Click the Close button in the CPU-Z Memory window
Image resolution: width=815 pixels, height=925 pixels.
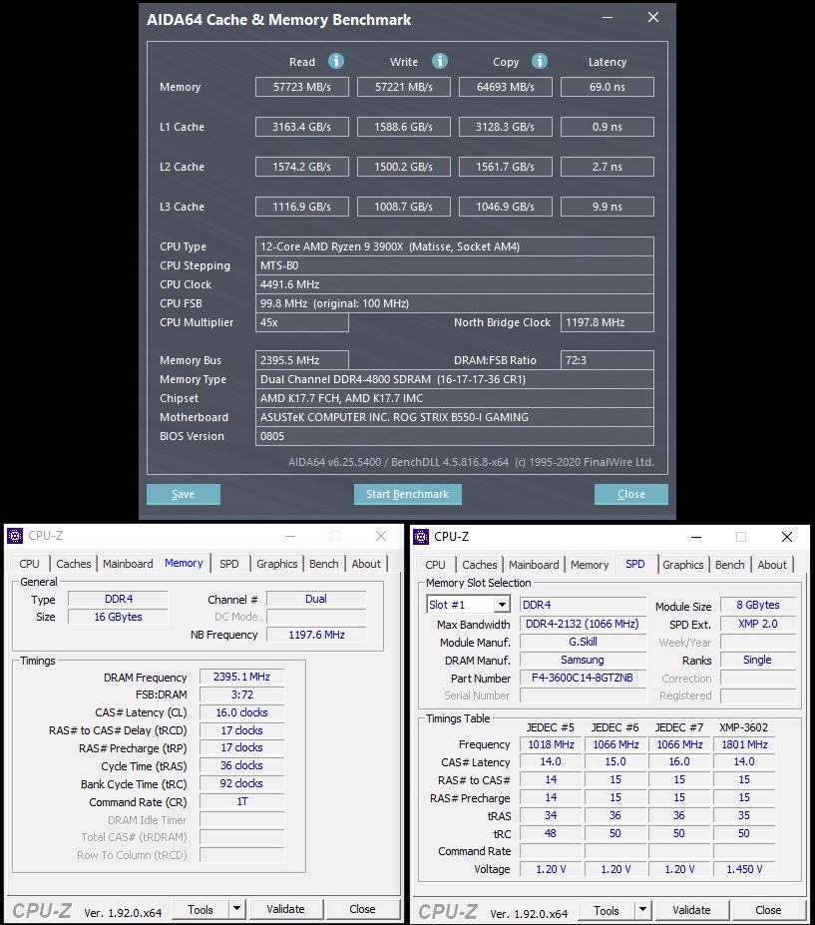(x=362, y=909)
